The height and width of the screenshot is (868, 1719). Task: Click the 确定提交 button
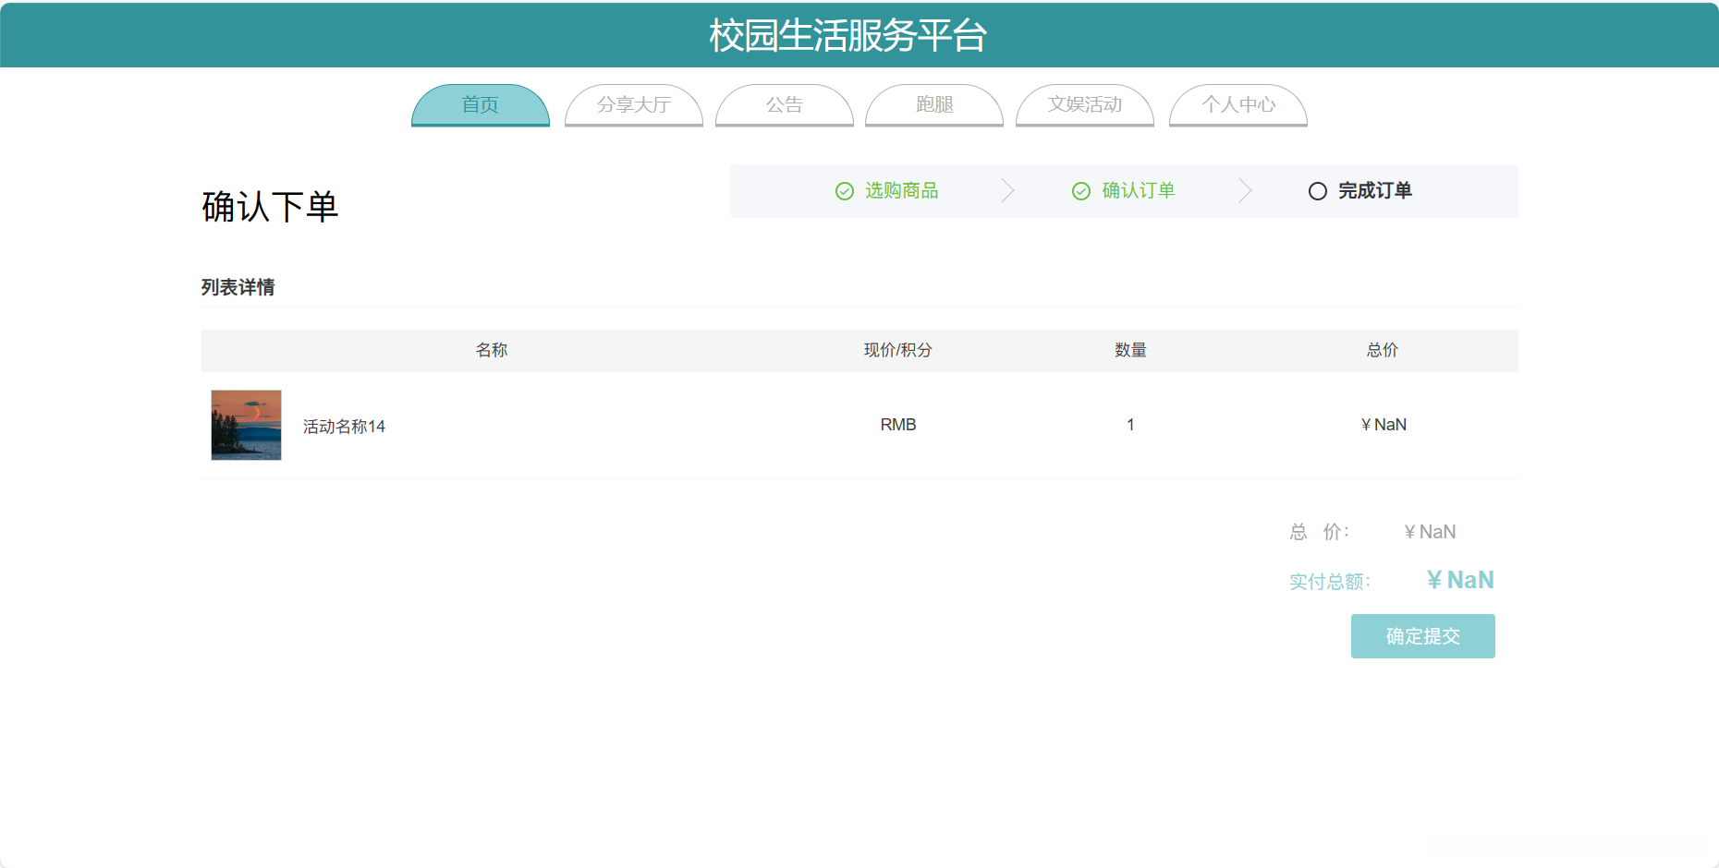1422,636
